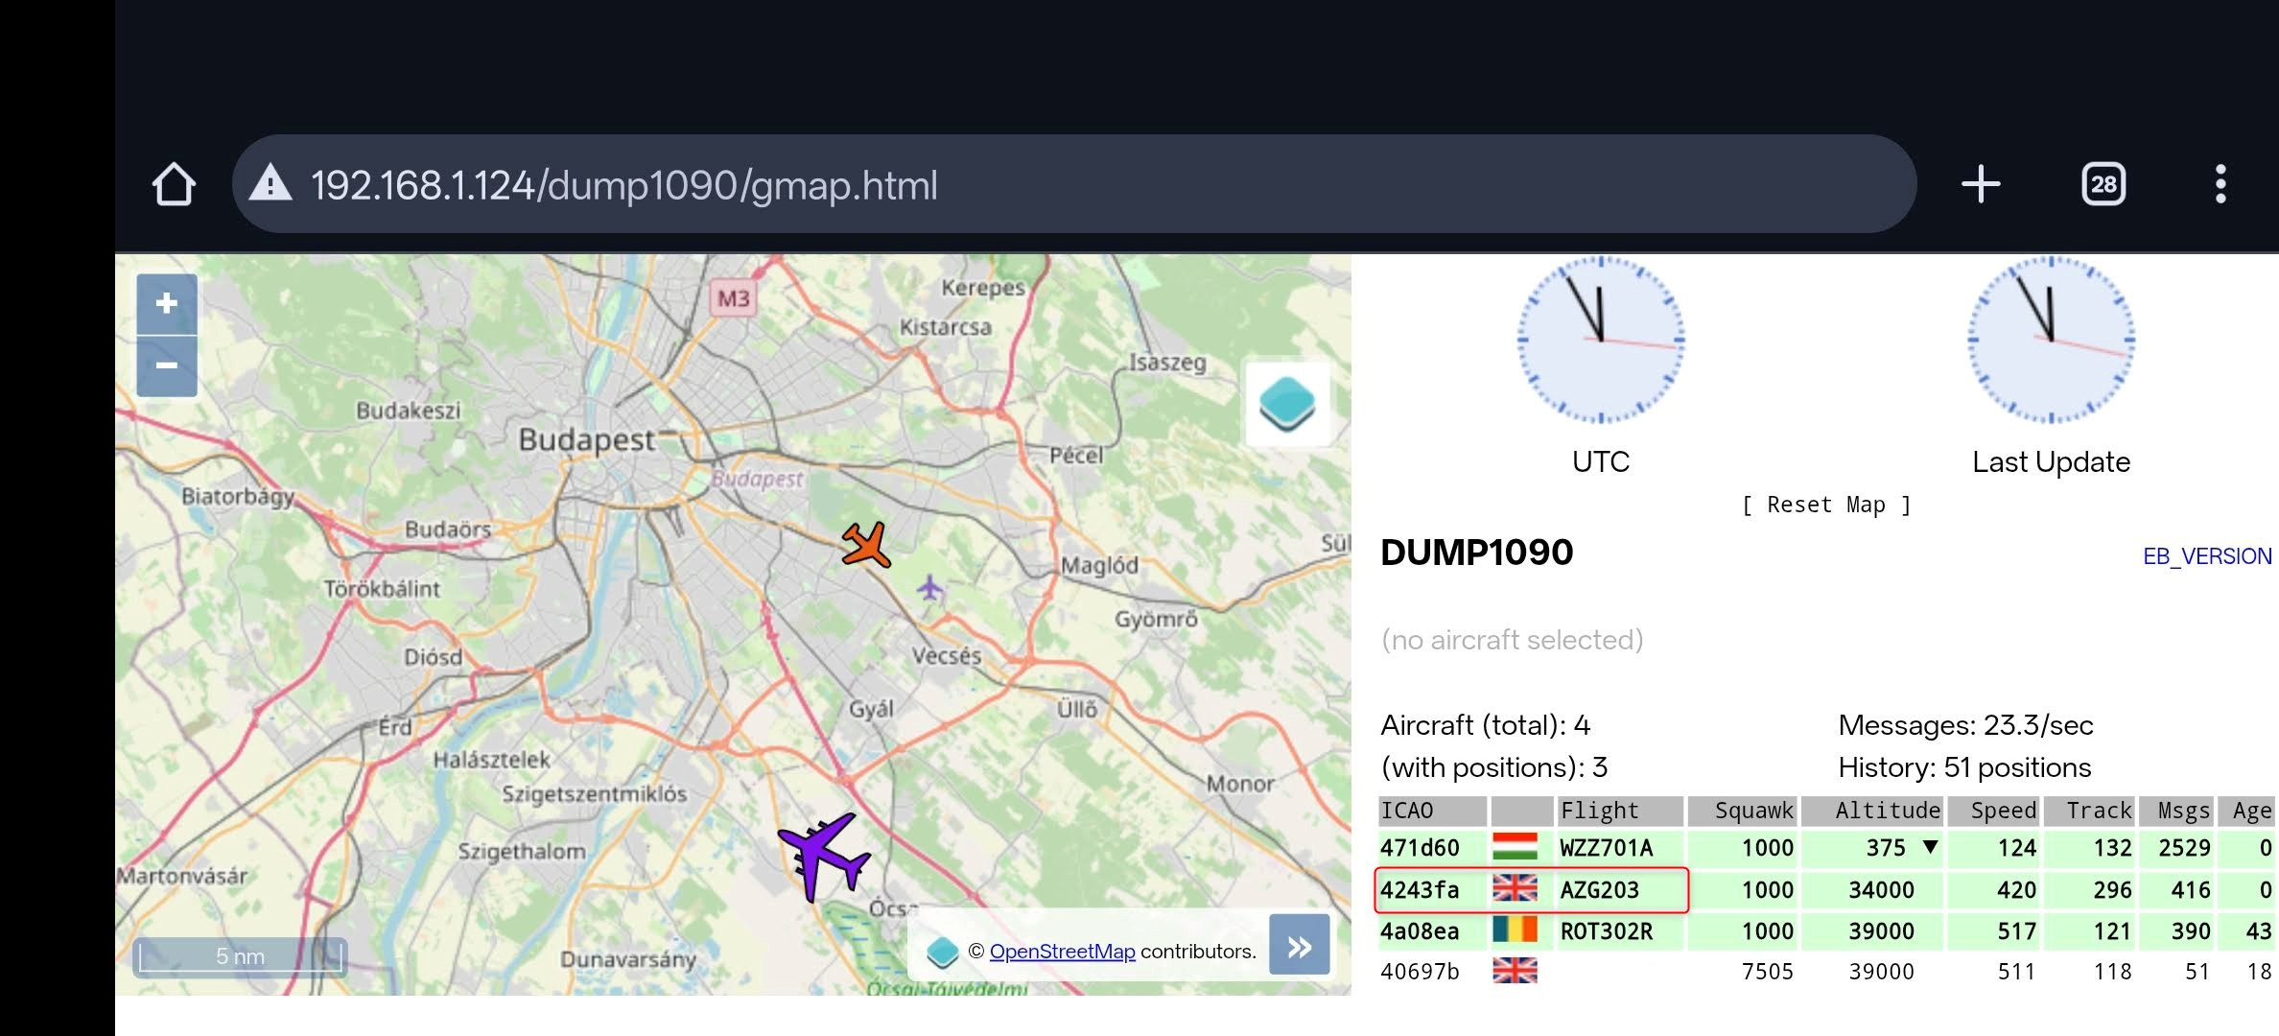This screenshot has width=2279, height=1036.
Task: Show the 28 open tabs
Action: click(2103, 184)
